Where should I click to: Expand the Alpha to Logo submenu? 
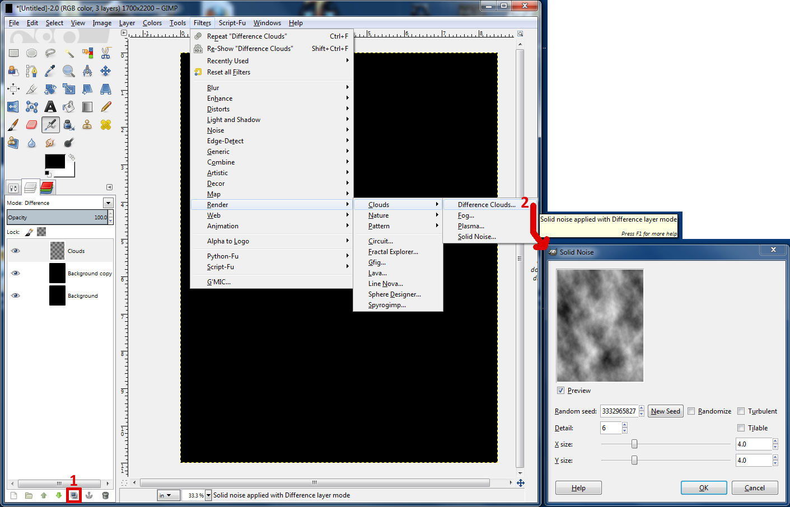272,241
